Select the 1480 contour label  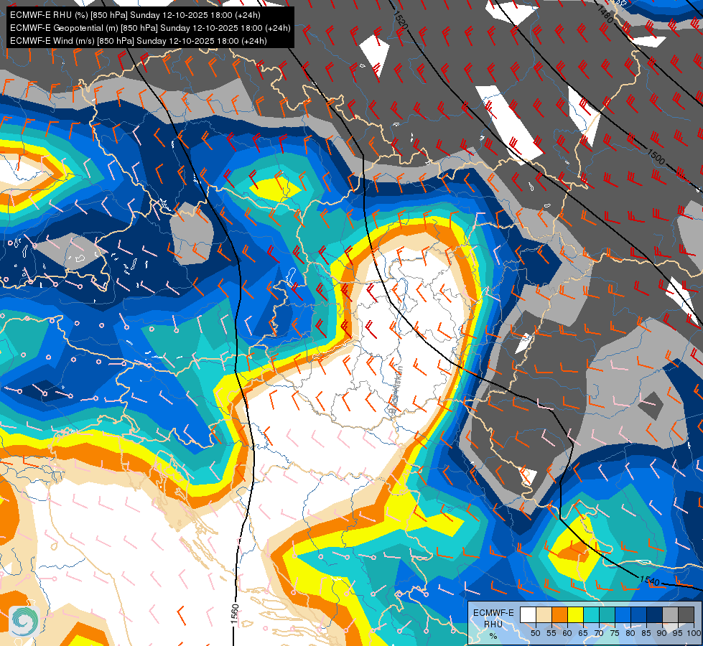[x=605, y=14]
